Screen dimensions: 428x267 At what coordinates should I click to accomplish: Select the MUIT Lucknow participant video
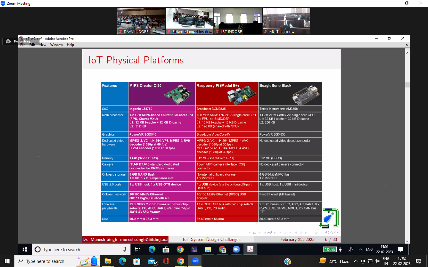[x=287, y=21]
